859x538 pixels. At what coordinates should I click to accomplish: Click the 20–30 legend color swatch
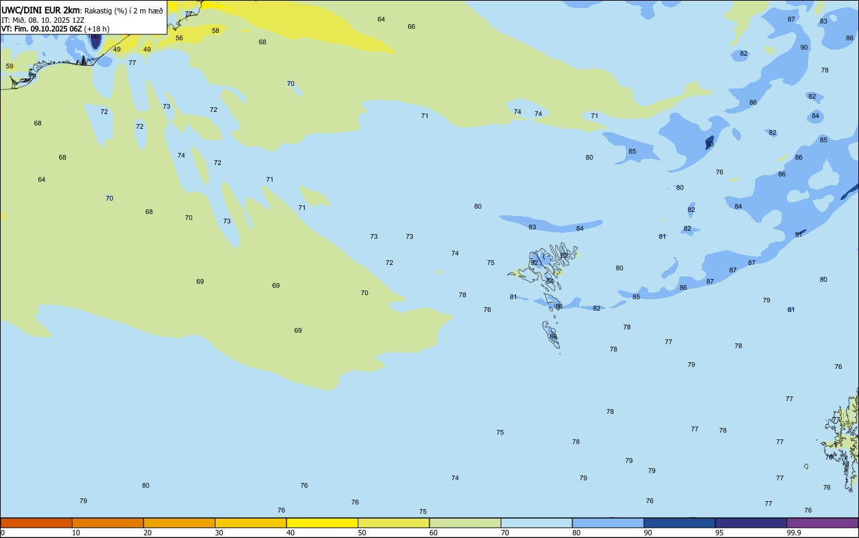pos(179,523)
